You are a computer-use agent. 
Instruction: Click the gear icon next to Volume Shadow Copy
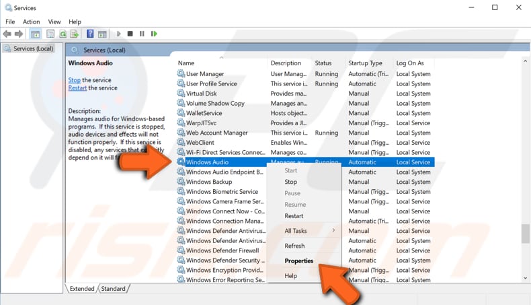point(181,103)
